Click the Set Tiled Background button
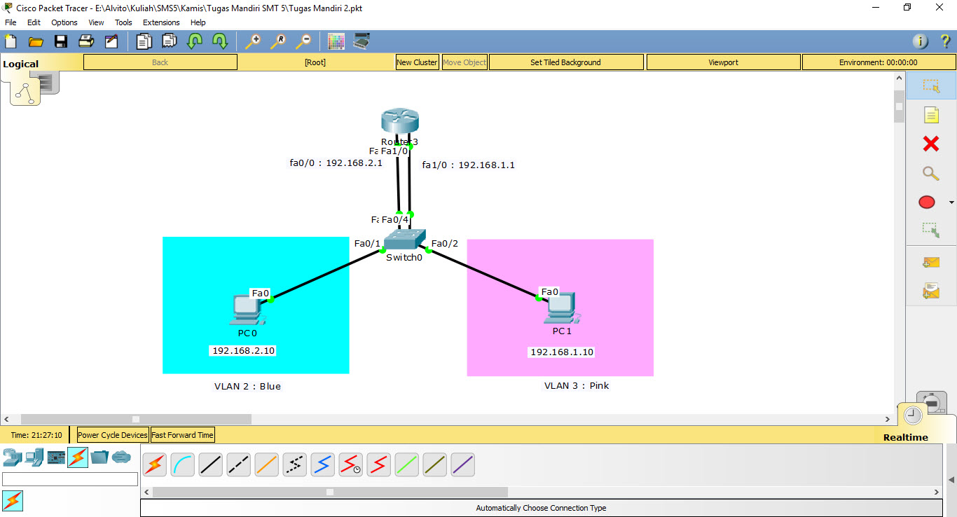Image resolution: width=957 pixels, height=517 pixels. click(565, 62)
